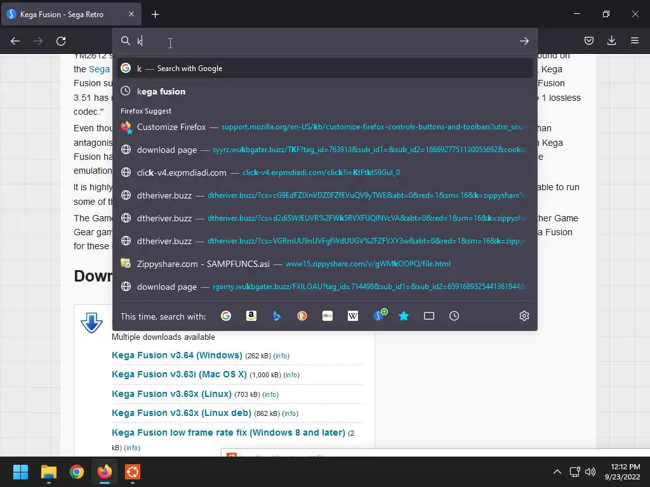Search this time with Google
This screenshot has width=650, height=487.
(x=226, y=316)
